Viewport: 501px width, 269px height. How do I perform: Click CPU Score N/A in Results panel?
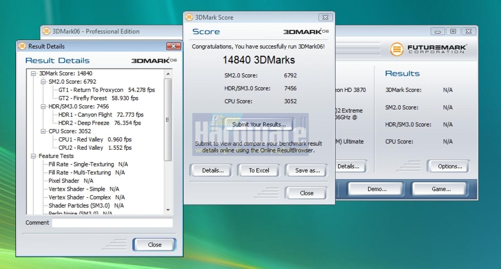pos(448,142)
